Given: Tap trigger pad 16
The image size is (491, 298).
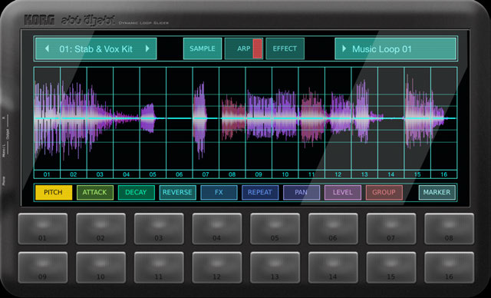Looking at the screenshot, I should (x=450, y=267).
